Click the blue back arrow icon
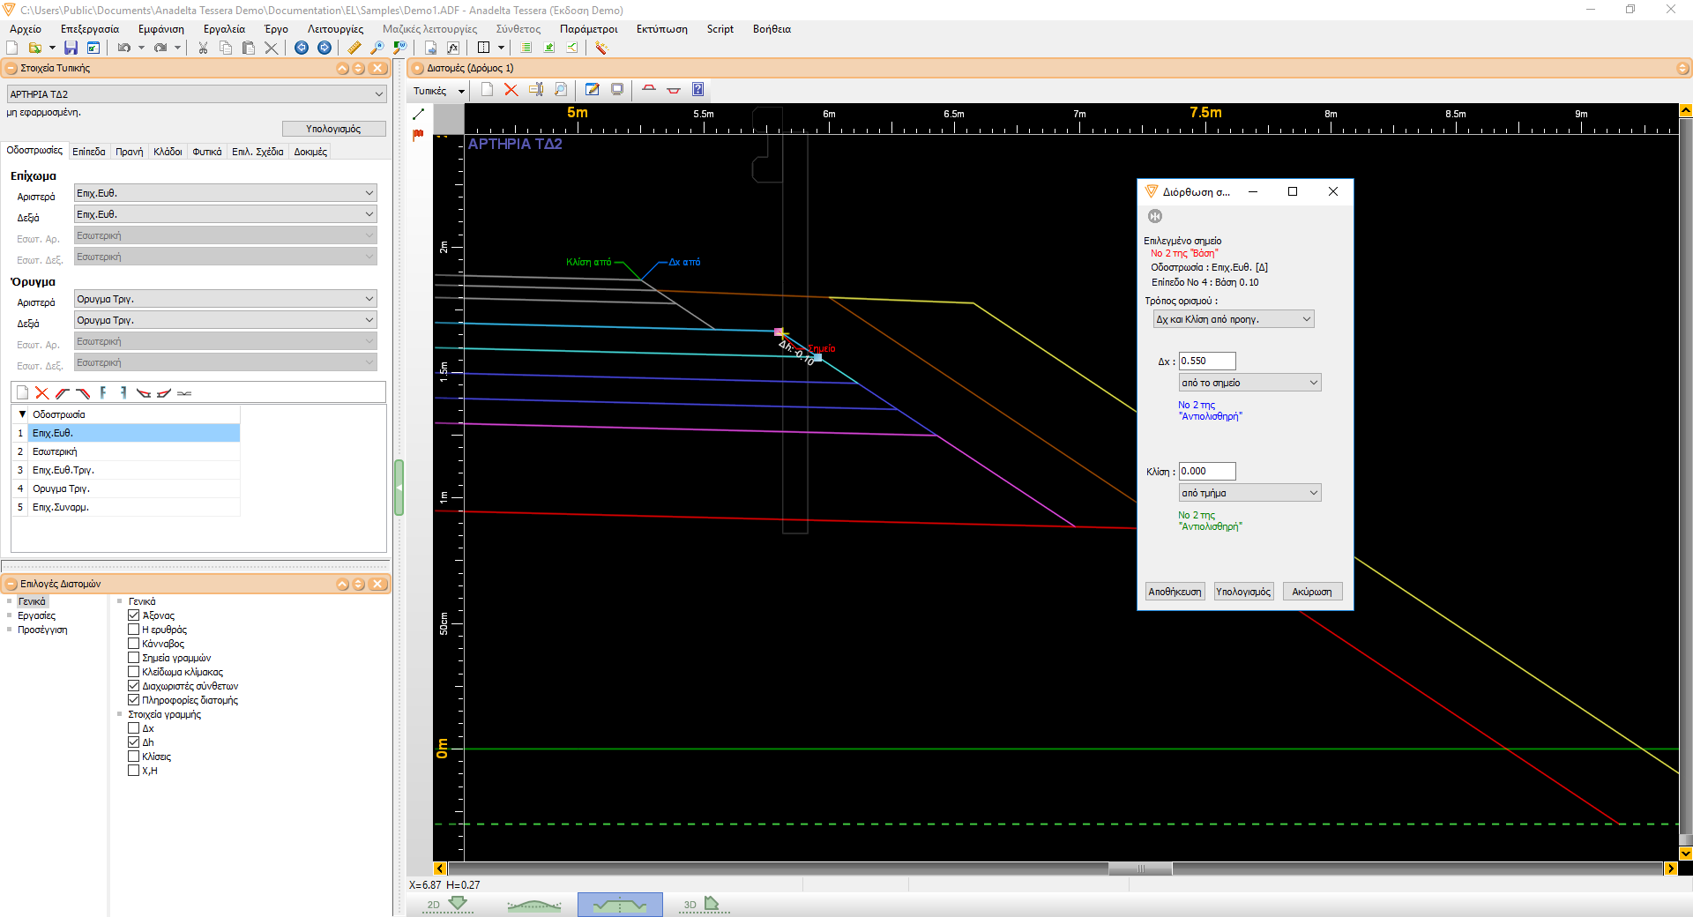The height and width of the screenshot is (917, 1693). pyautogui.click(x=302, y=48)
